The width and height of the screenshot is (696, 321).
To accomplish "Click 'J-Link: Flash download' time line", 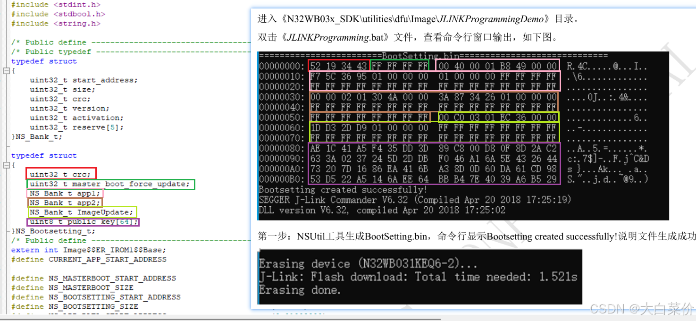I will [418, 277].
